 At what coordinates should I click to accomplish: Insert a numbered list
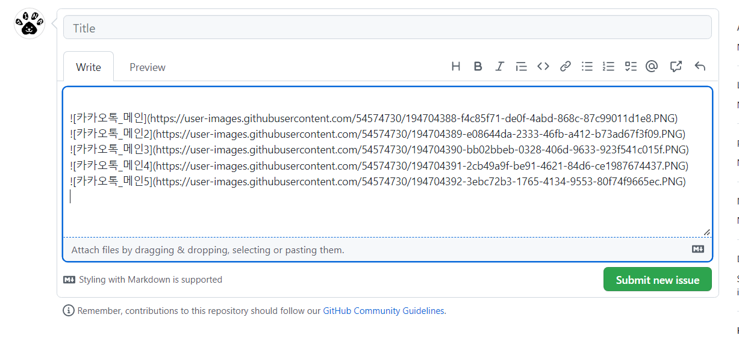[x=608, y=67]
